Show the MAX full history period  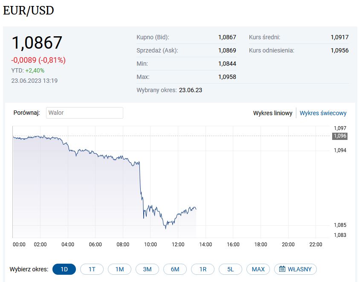click(x=258, y=269)
